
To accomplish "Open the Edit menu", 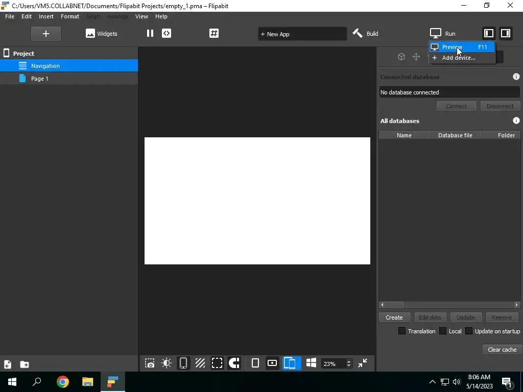I will tap(27, 16).
